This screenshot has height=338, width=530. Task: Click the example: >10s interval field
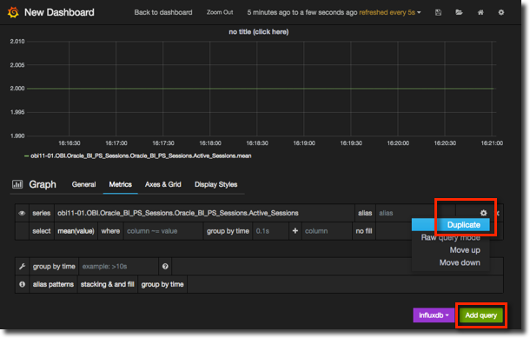point(118,267)
